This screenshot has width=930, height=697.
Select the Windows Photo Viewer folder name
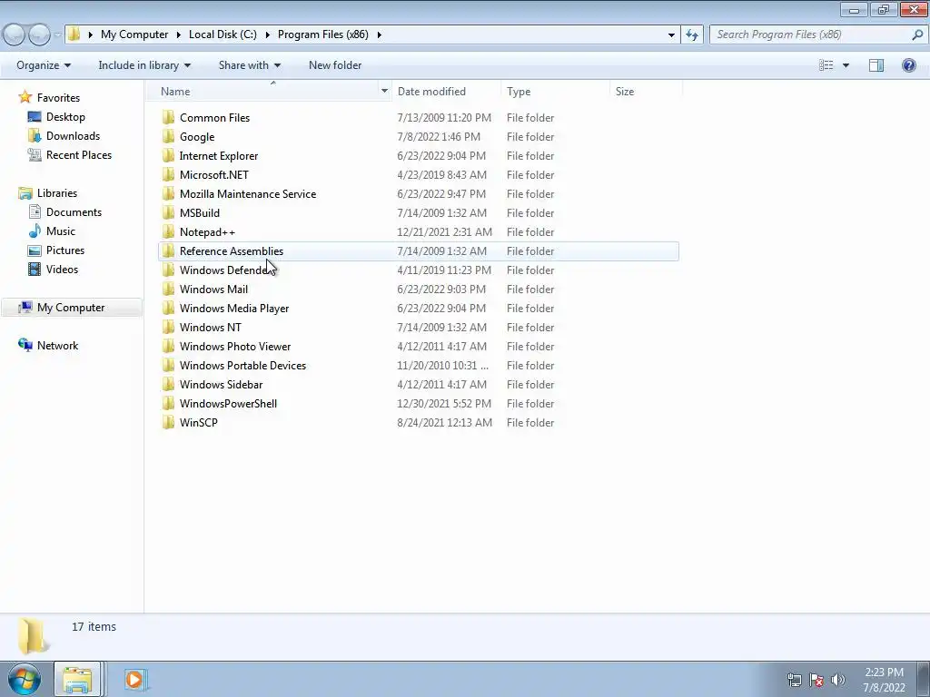[x=235, y=346]
